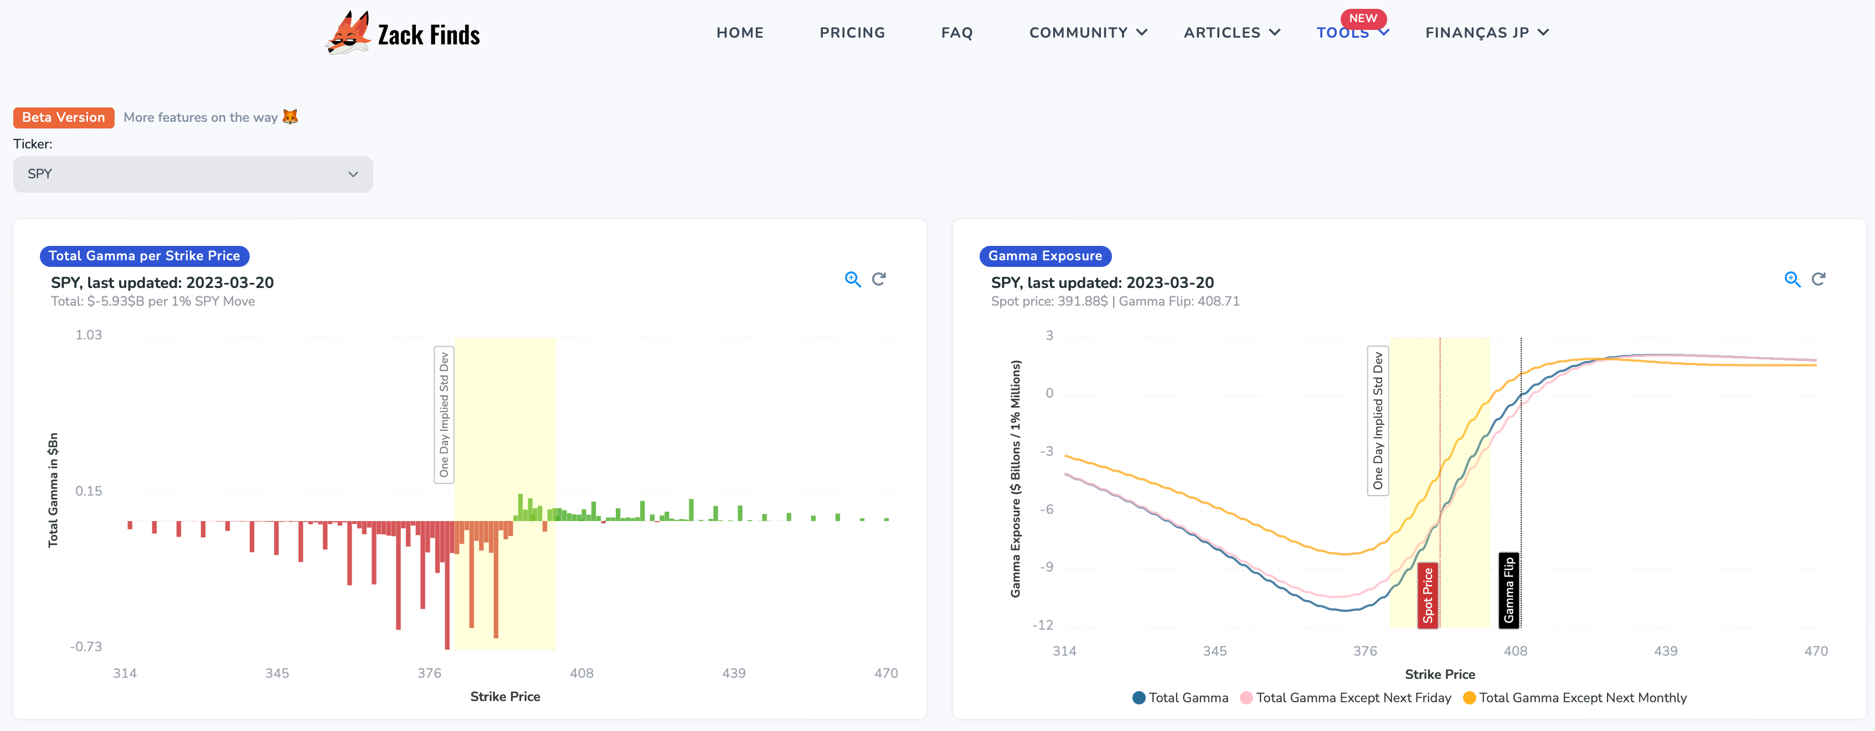Click the One Day Implied Std Dev label
This screenshot has width=1875, height=731.
(x=444, y=415)
